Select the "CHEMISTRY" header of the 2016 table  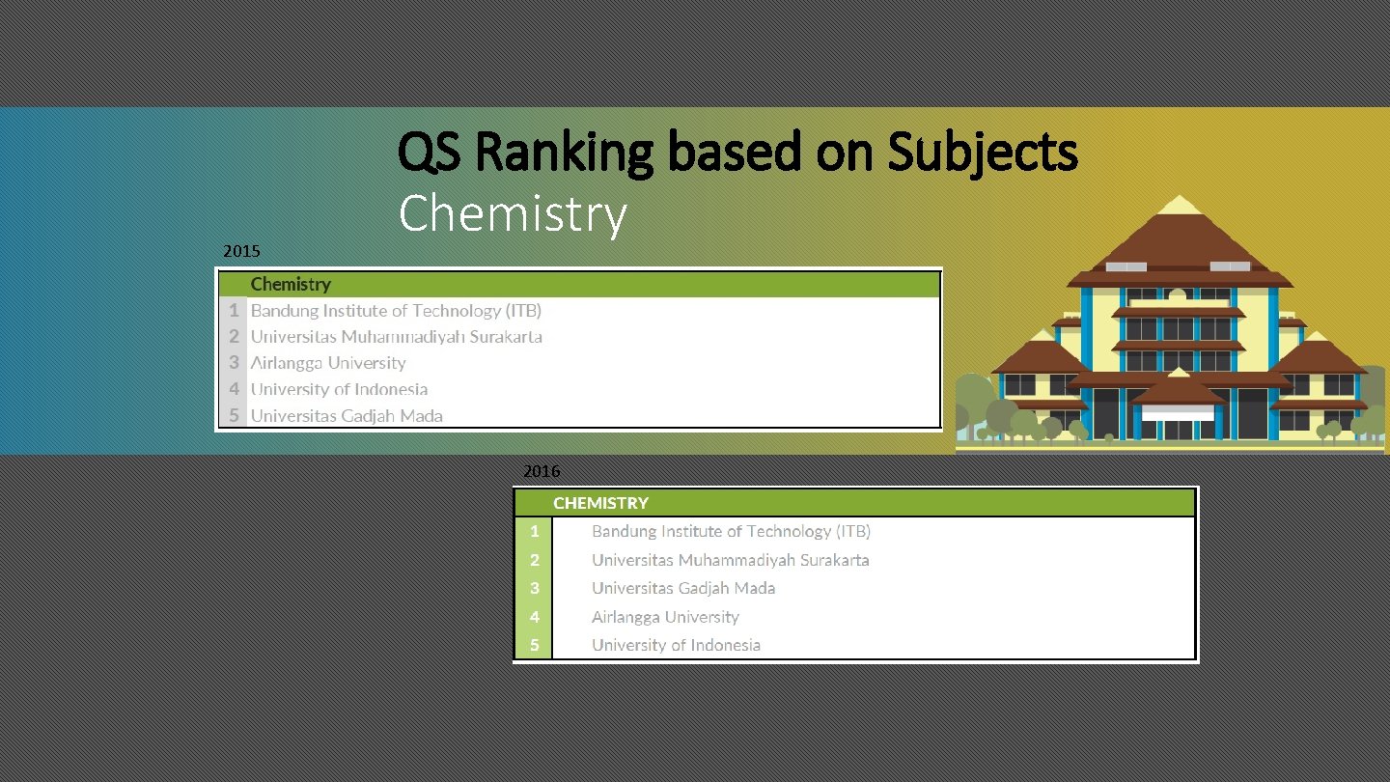[x=600, y=503]
